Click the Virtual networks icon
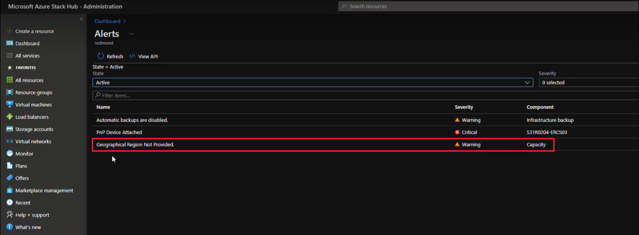The width and height of the screenshot is (639, 235). pyautogui.click(x=9, y=142)
